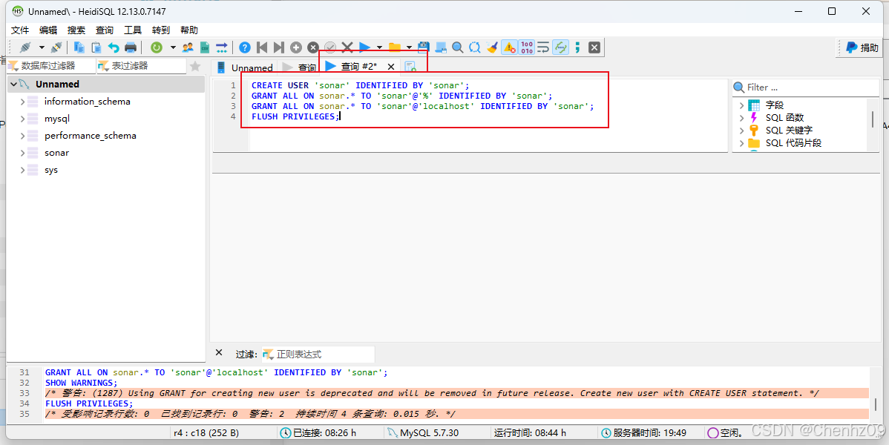Expand the SQL 代码片段 helper node
Screen dimensions: 889x445
741,143
